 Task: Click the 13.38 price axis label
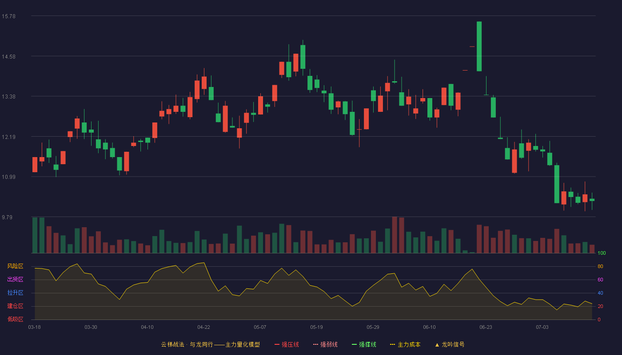click(x=8, y=96)
